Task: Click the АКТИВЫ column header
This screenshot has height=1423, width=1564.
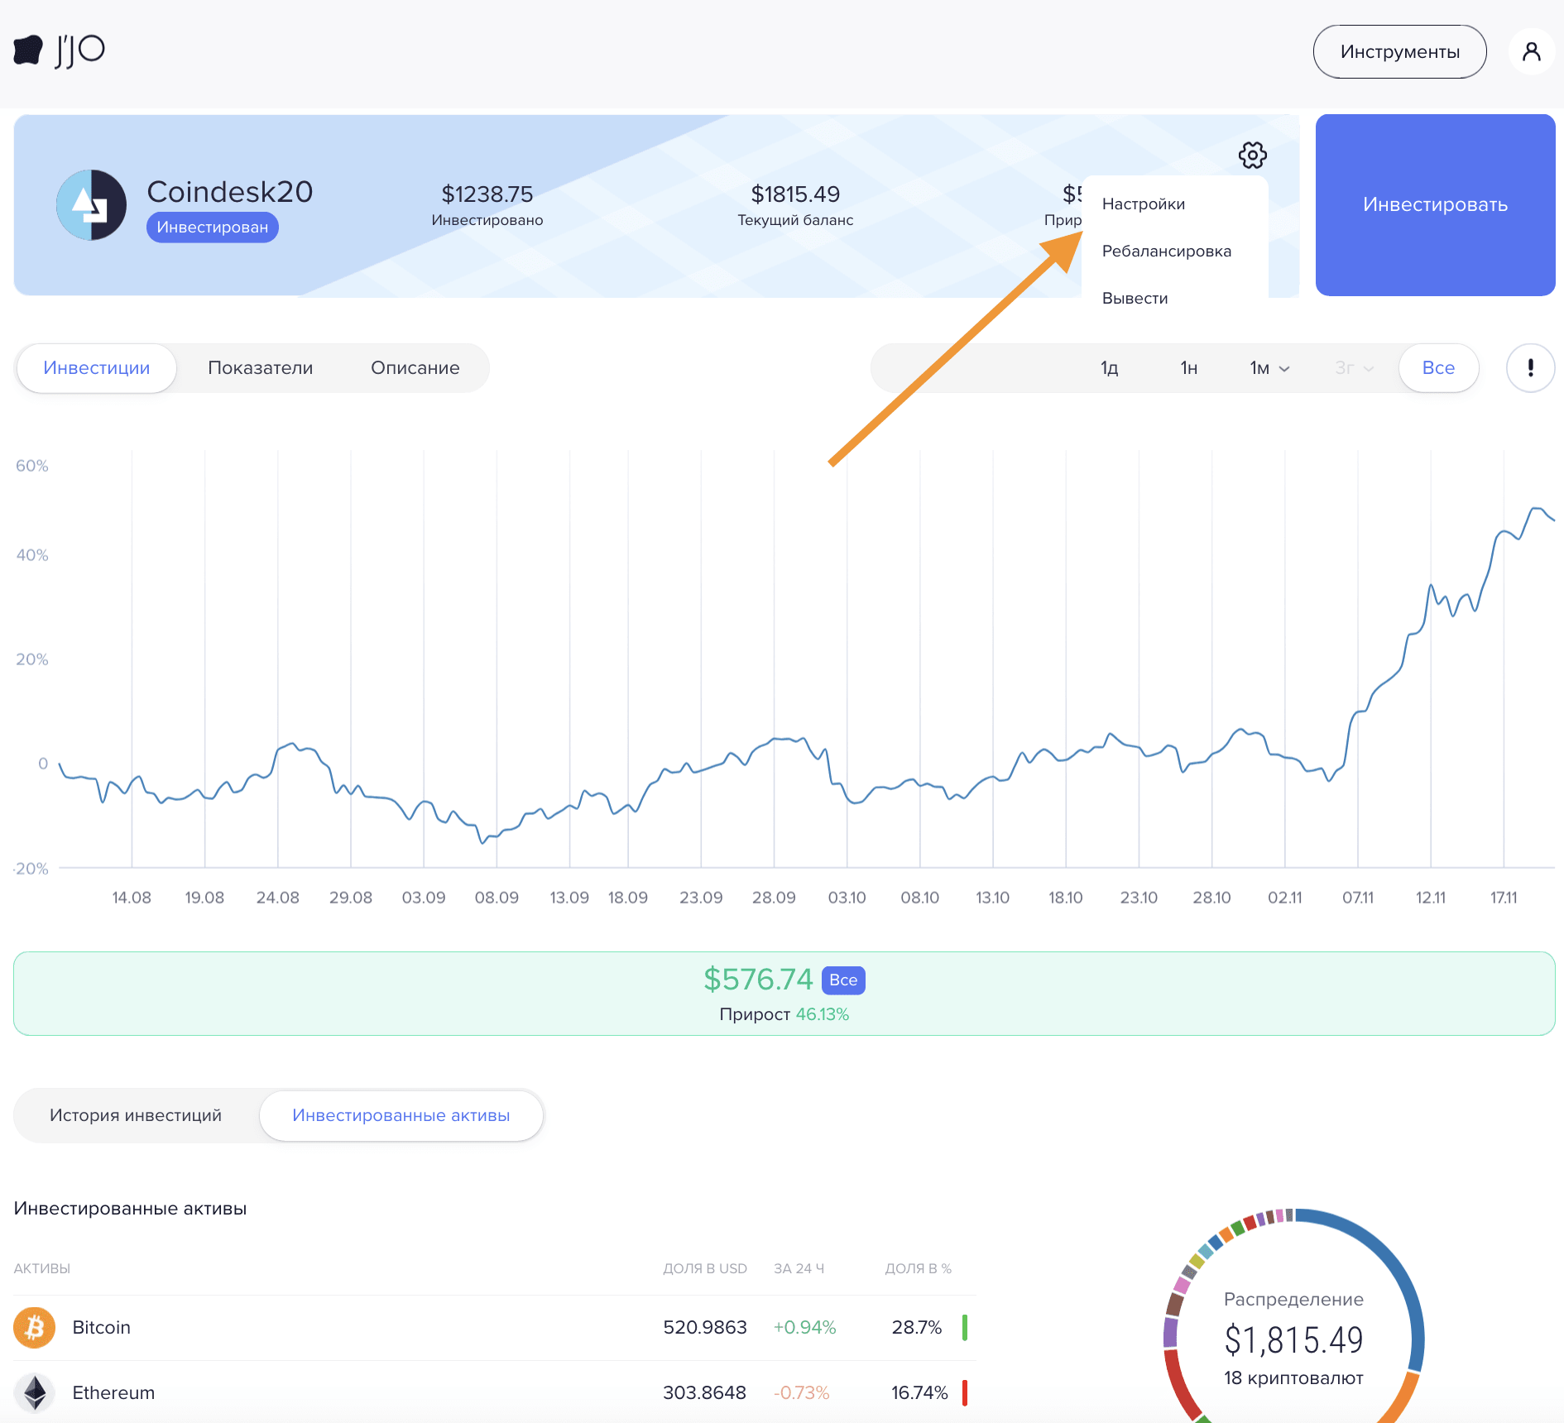Action: point(41,1268)
